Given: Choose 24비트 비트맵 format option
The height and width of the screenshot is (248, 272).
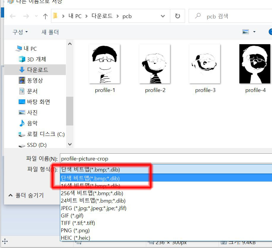Looking at the screenshot, I should pyautogui.click(x=166, y=201).
